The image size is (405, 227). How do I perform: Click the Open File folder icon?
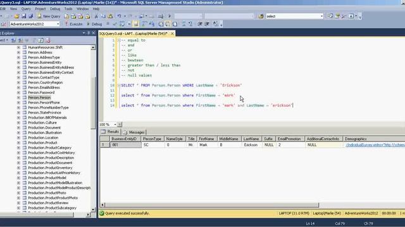coord(17,16)
